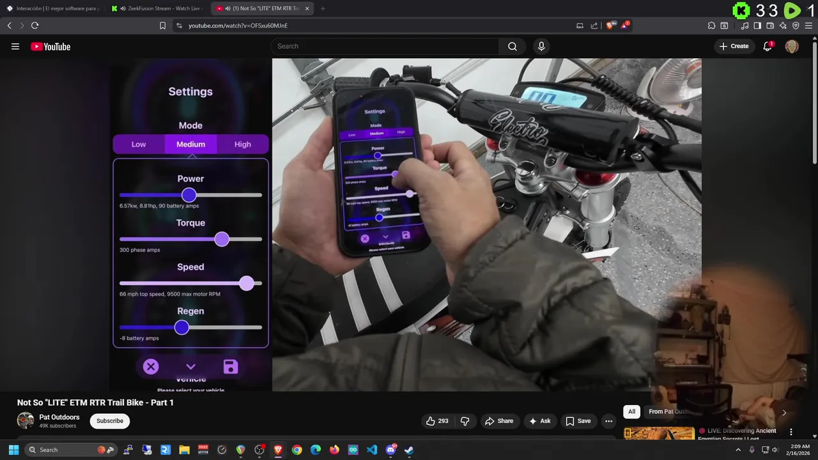Show more filter chips with right chevron
Screen dimensions: 818x460
click(x=784, y=412)
